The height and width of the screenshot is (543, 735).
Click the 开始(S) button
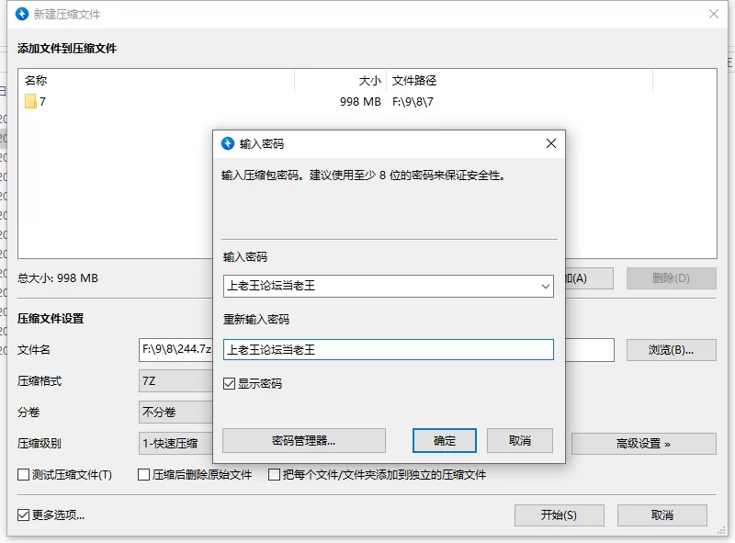coord(559,515)
